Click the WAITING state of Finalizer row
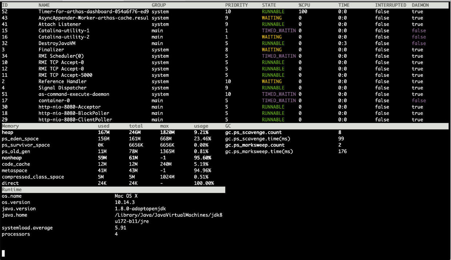 click(x=272, y=49)
